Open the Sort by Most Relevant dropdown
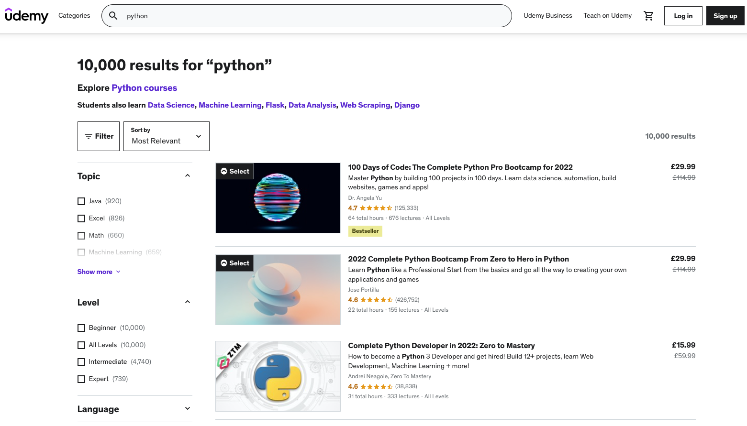The image size is (747, 426). (166, 136)
